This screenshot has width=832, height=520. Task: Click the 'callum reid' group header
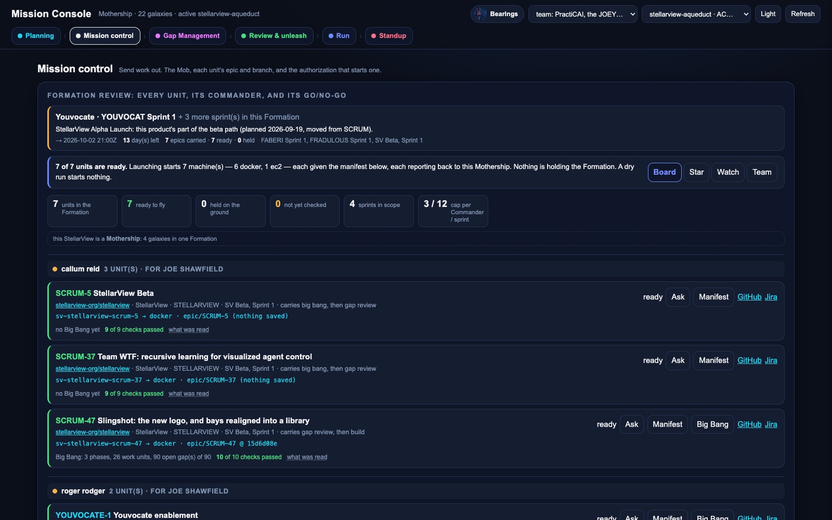pyautogui.click(x=415, y=269)
